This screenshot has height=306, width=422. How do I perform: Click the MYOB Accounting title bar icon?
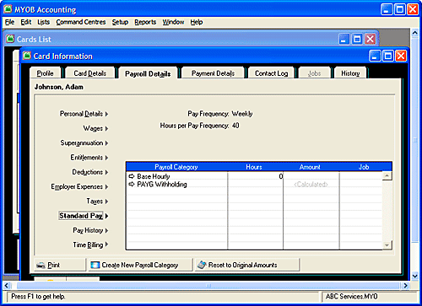pyautogui.click(x=8, y=9)
